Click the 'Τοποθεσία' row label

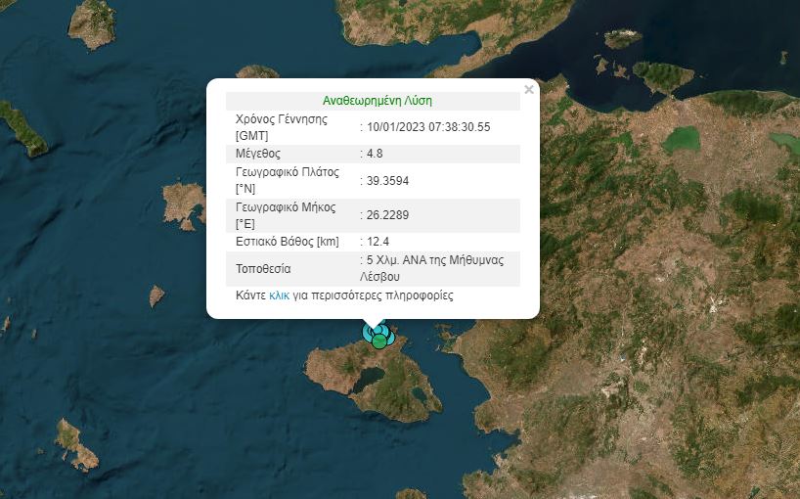click(x=263, y=269)
